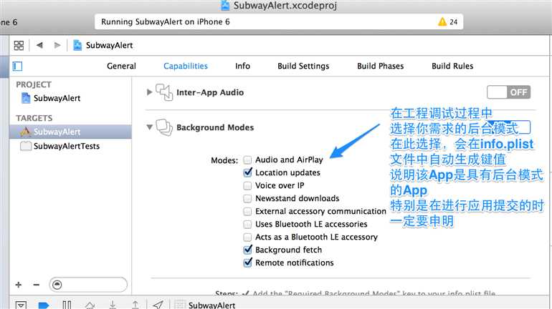Click the SubwayAlert project file icon in breadcrumb
This screenshot has width=552, height=309.
[77, 45]
